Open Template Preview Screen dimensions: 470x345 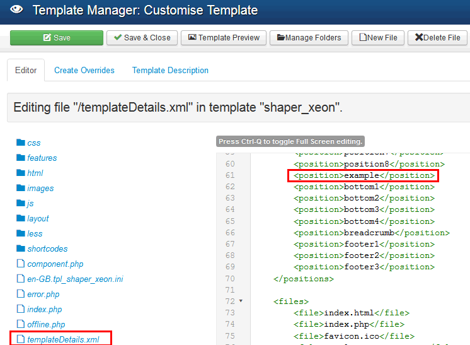pos(223,38)
